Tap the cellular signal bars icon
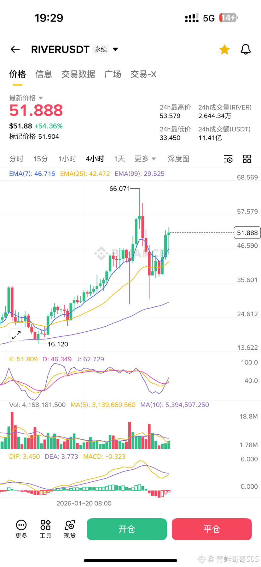The width and height of the screenshot is (261, 567). point(192,18)
